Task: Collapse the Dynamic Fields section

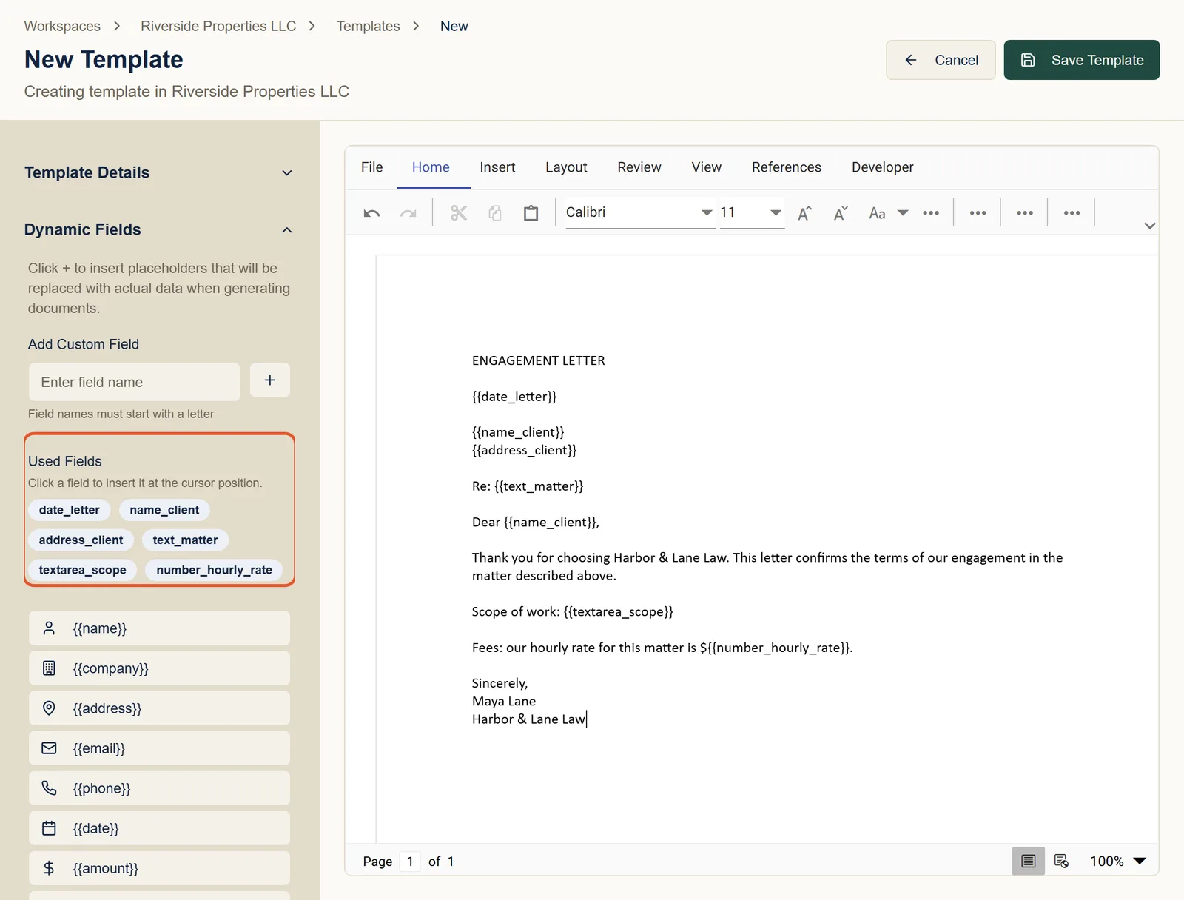Action: click(287, 230)
